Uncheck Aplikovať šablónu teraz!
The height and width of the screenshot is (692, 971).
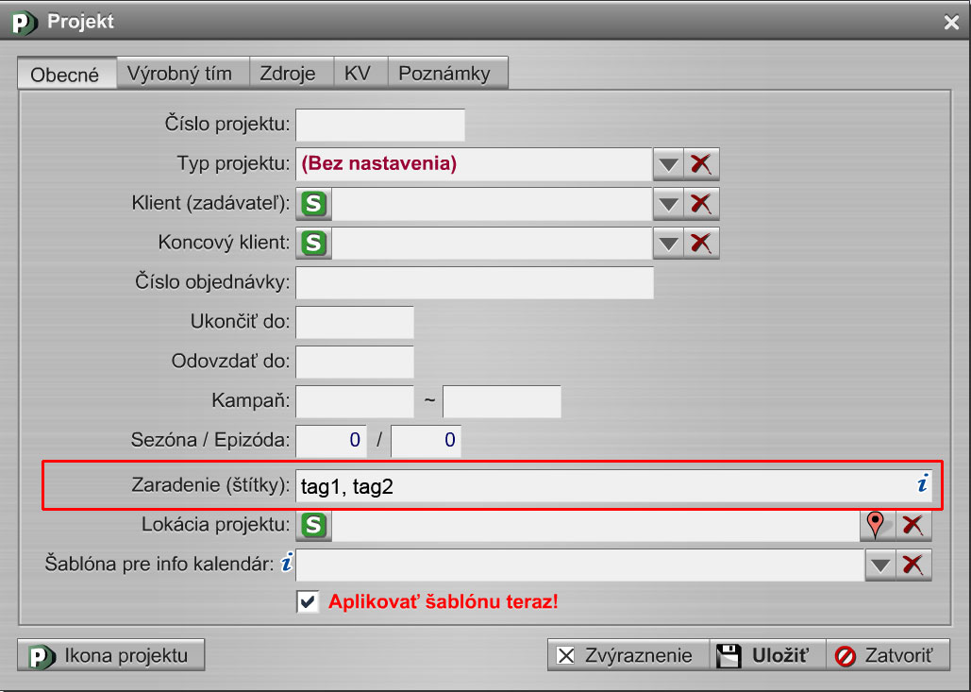click(x=308, y=600)
